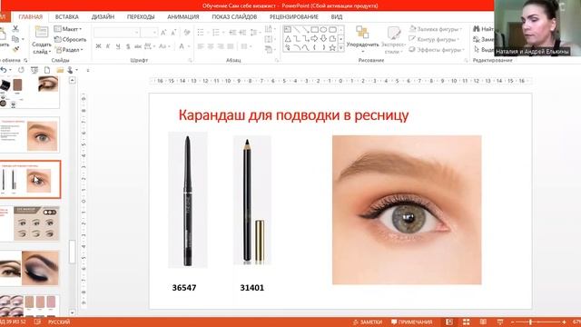This screenshot has width=581, height=327.
Task: Click the Сбросить reset button
Action: 70,39
